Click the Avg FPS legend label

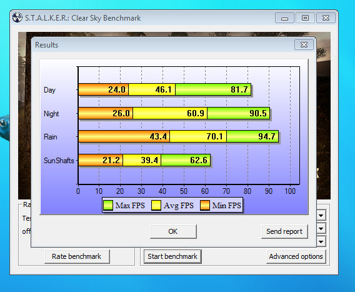click(179, 206)
